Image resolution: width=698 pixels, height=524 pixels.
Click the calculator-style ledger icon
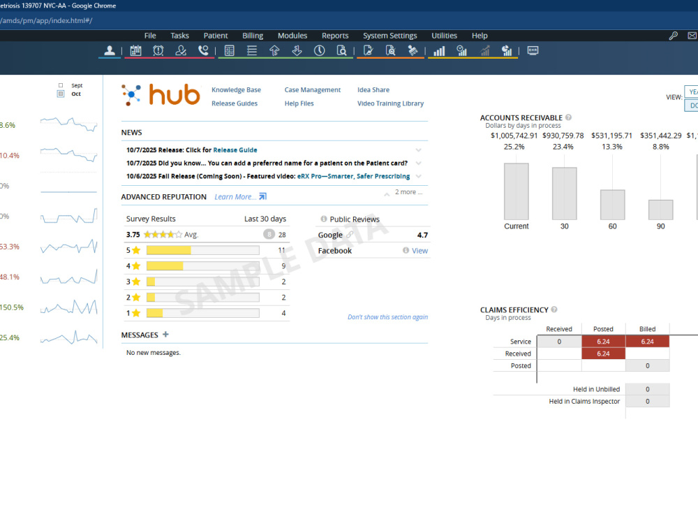pyautogui.click(x=229, y=51)
